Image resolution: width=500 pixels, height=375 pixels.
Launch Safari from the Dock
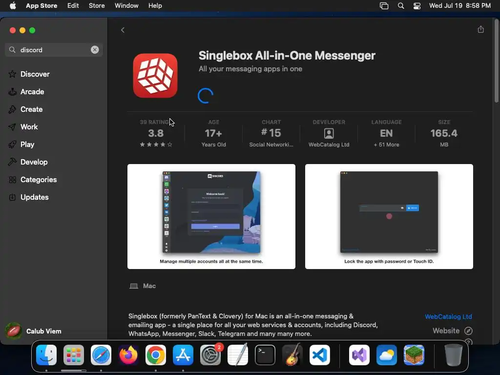coord(101,355)
